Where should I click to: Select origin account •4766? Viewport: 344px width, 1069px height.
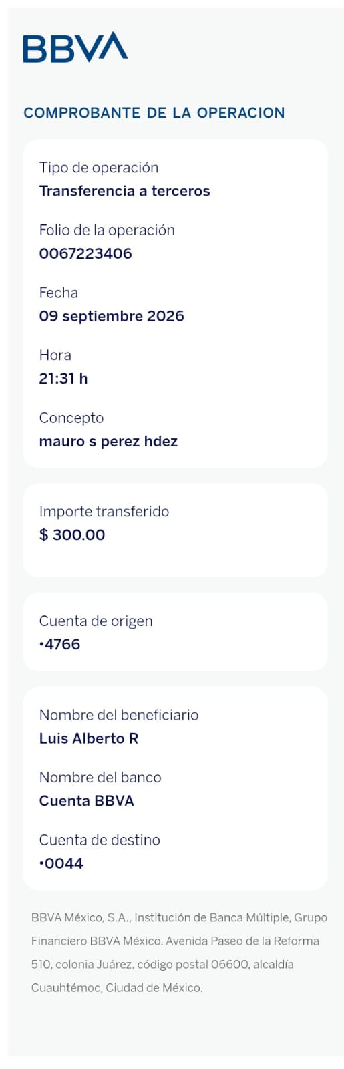(x=59, y=645)
